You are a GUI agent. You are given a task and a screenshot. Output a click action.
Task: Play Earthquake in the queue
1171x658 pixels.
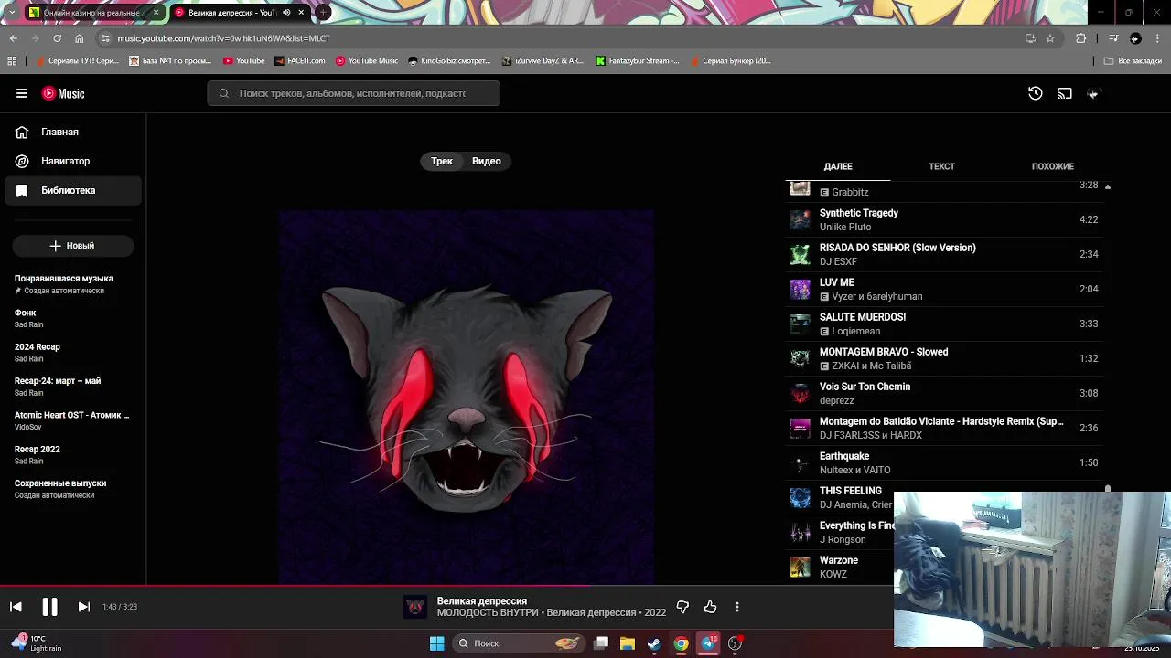point(944,462)
